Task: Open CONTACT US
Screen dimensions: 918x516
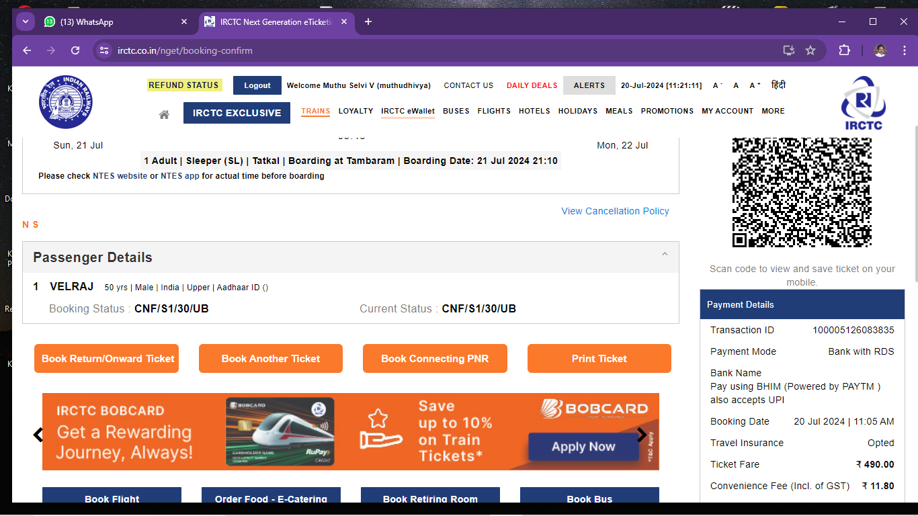Action: pos(468,85)
